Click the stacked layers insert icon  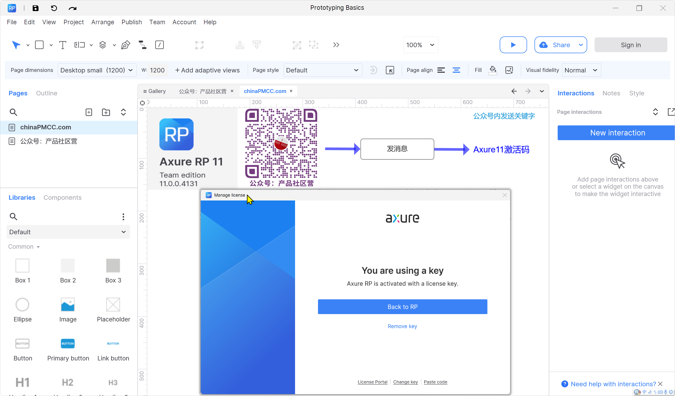tap(103, 45)
